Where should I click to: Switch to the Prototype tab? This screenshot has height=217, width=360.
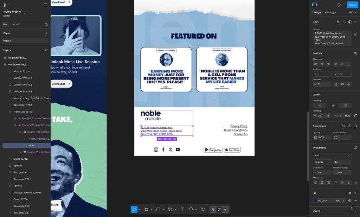click(330, 12)
